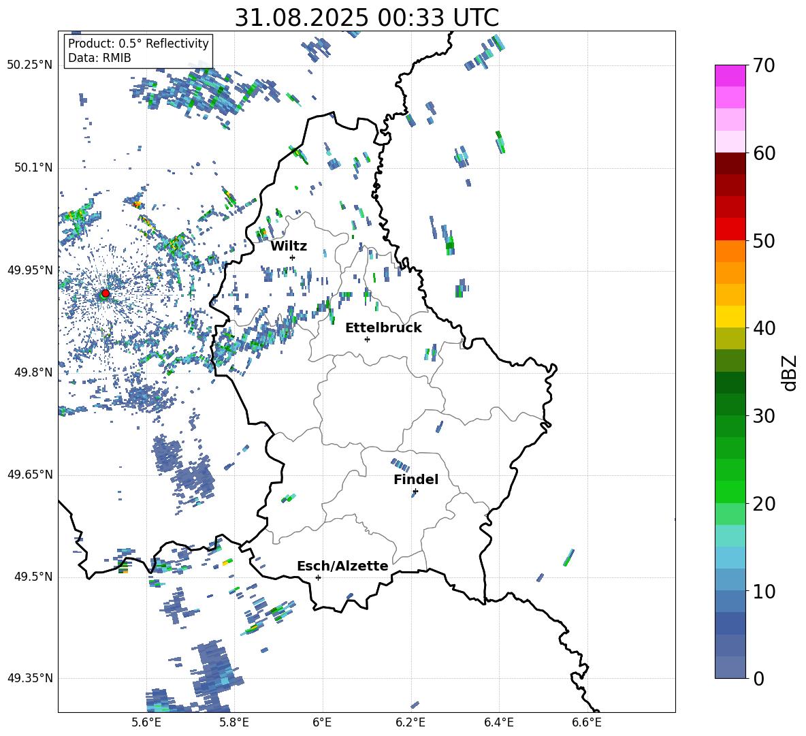Click the 6.2°E longitude label
The width and height of the screenshot is (806, 736).
(x=410, y=722)
